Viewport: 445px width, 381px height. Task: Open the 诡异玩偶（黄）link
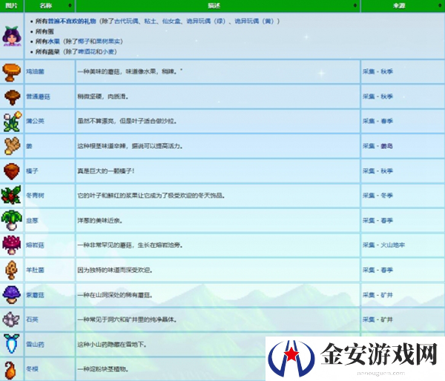coord(254,21)
